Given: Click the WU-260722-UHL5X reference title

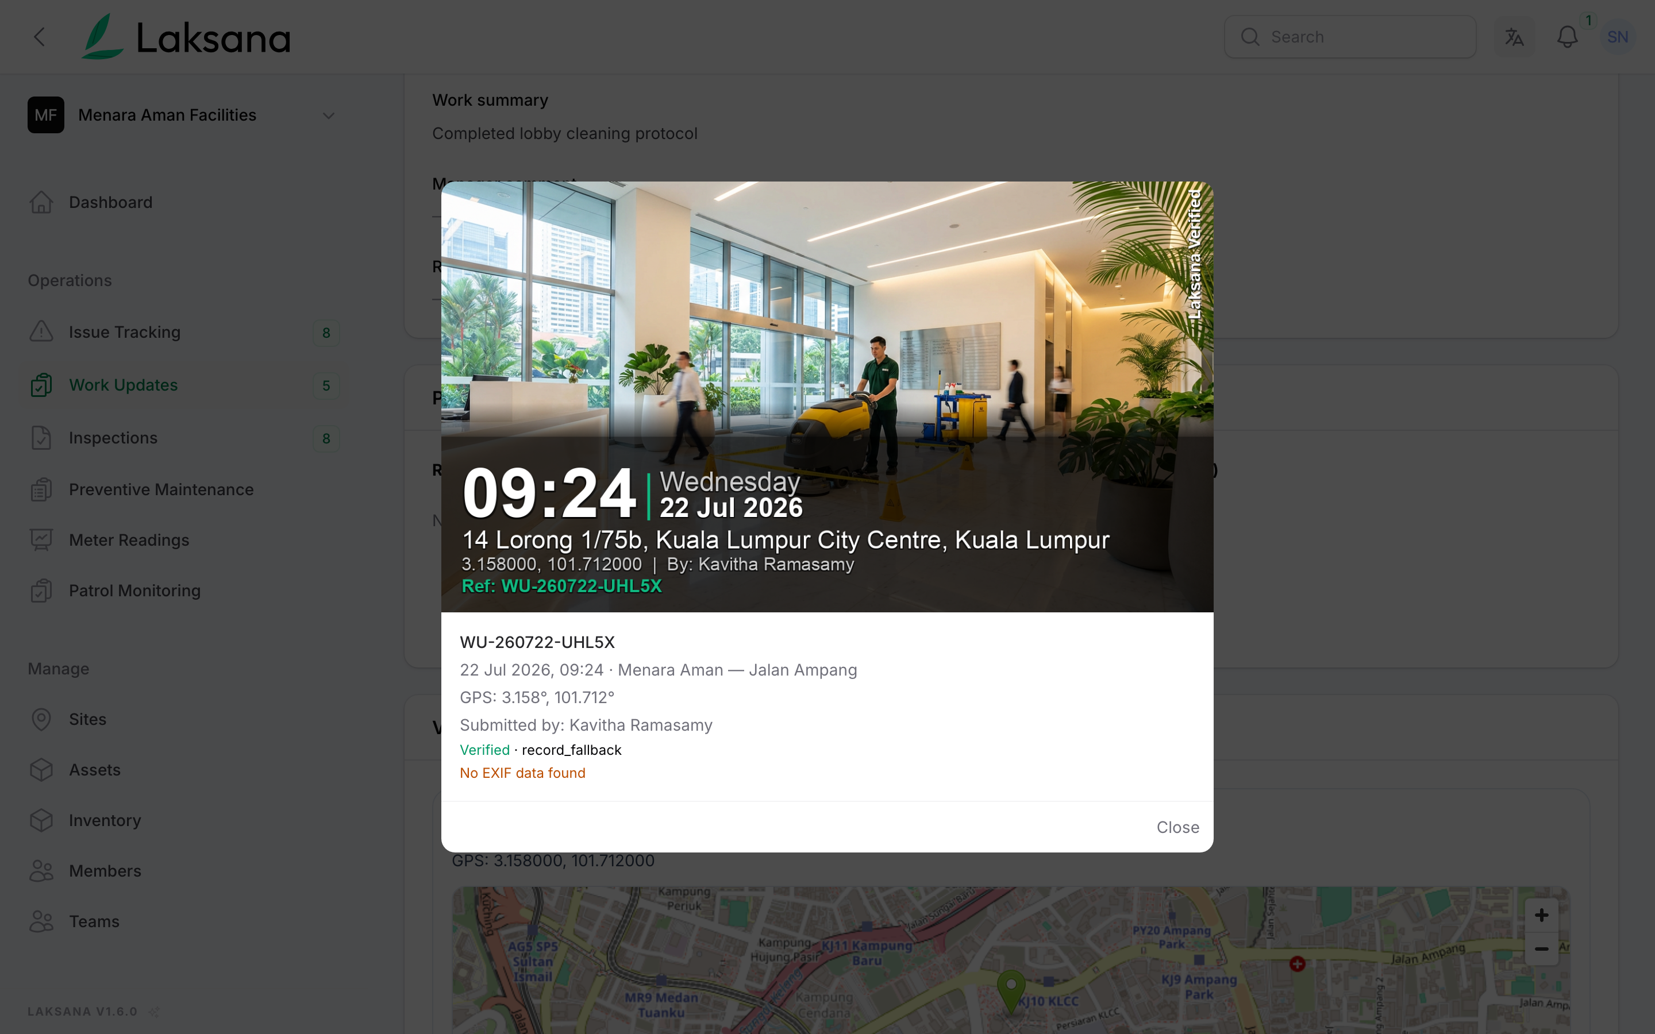Looking at the screenshot, I should pos(537,642).
